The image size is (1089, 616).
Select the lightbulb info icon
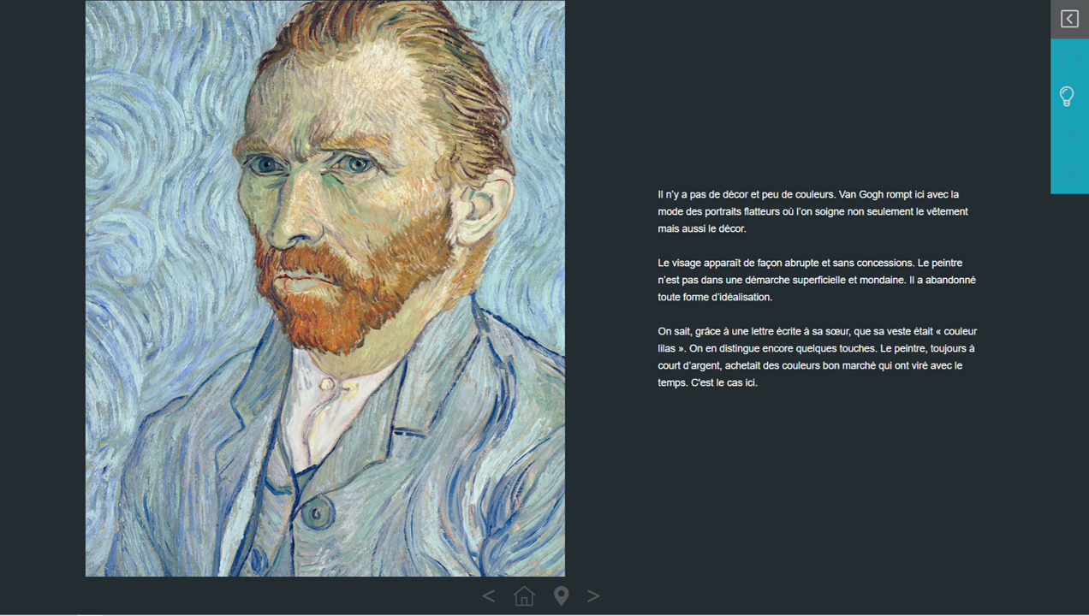[x=1067, y=96]
